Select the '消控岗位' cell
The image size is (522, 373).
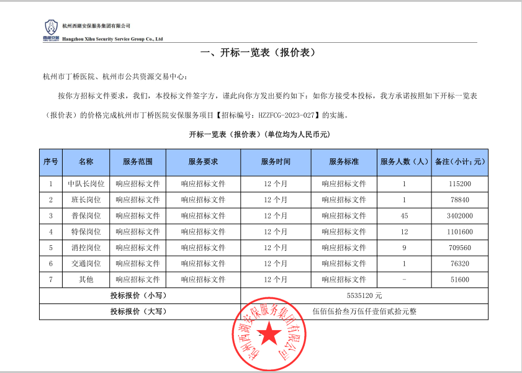tap(86, 248)
